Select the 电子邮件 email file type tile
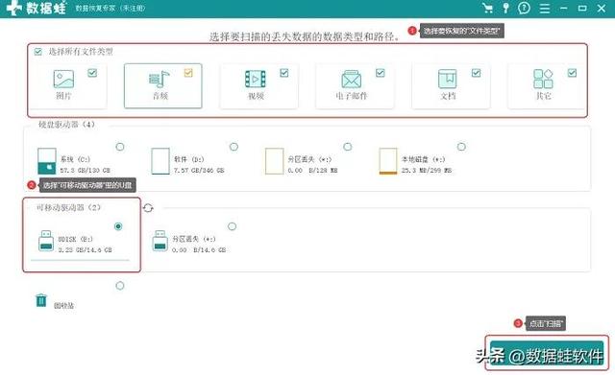 click(355, 86)
